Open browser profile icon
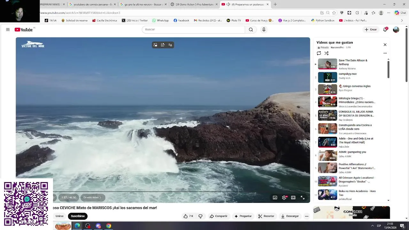This screenshot has width=409, height=230. 381,13
